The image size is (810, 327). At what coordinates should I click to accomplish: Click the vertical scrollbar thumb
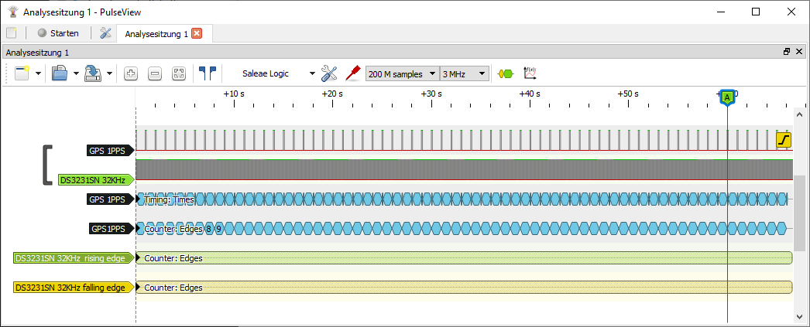tap(798, 215)
